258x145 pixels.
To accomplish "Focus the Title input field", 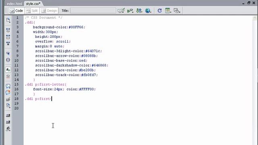I will coord(93,11).
